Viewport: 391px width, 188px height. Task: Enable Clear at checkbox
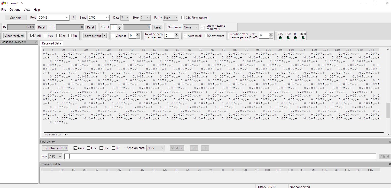tap(114, 36)
